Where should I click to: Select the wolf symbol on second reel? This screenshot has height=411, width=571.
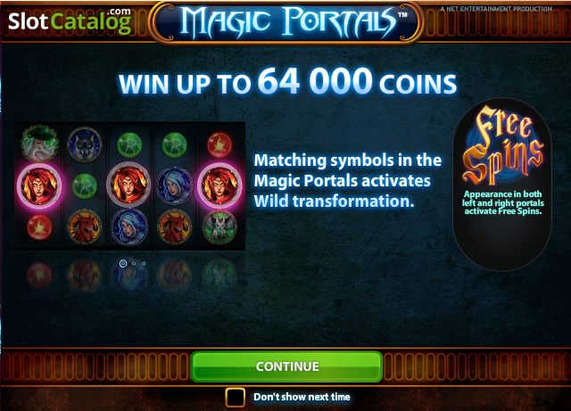coord(85,144)
